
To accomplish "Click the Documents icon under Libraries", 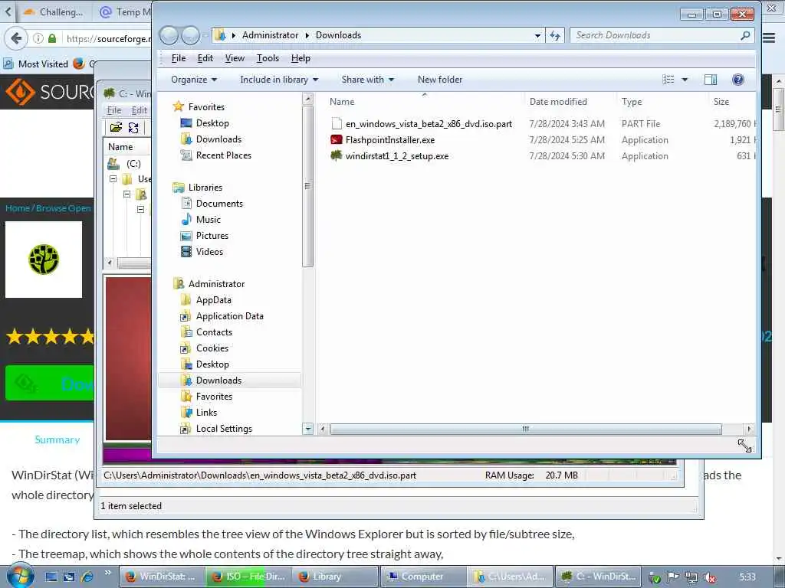I will click(186, 204).
